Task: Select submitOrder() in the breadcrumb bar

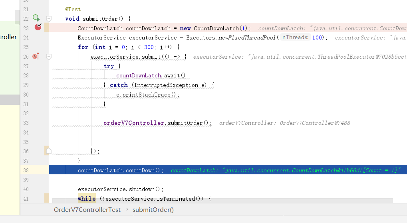Action: 153,209
